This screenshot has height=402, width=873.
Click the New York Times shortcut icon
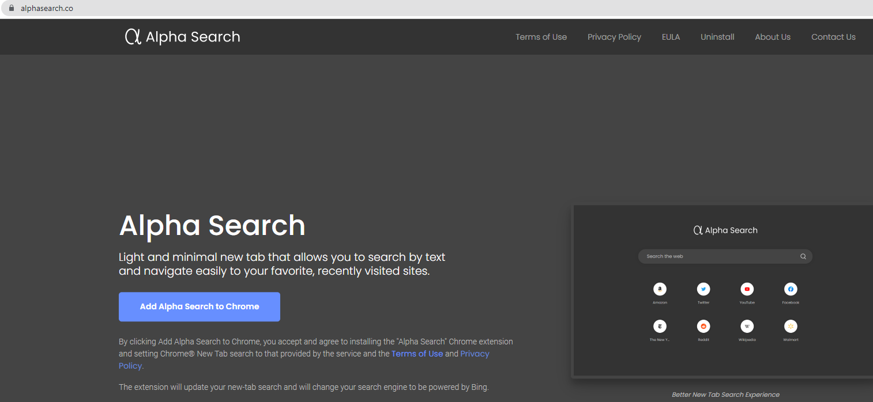pos(660,327)
